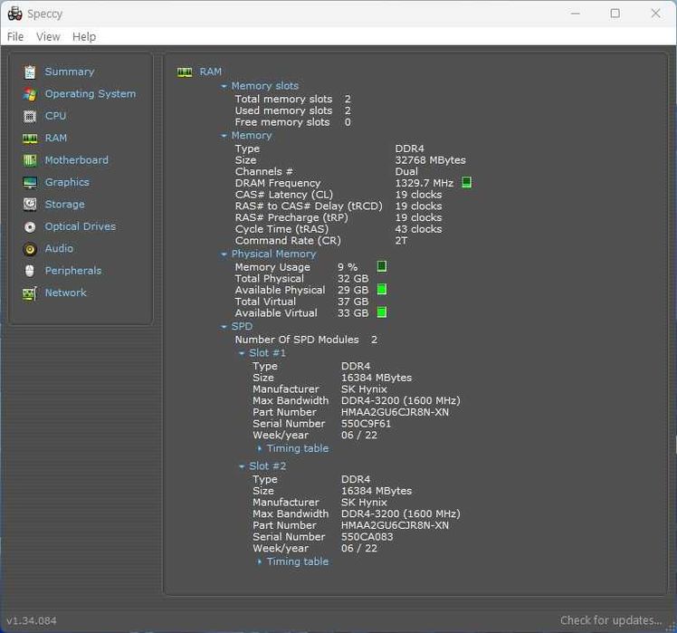This screenshot has width=677, height=633.
Task: Click the Number Of SPD Modules row
Action: [306, 340]
